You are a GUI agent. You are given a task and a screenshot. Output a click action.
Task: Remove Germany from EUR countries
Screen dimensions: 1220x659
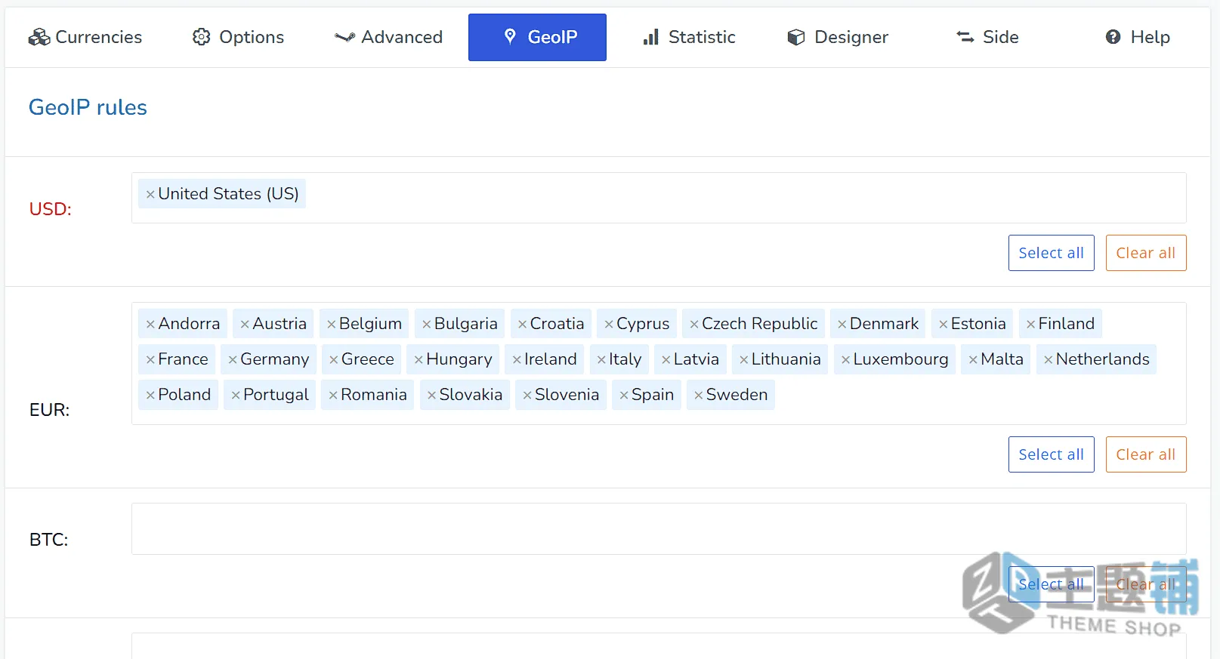pyautogui.click(x=233, y=360)
